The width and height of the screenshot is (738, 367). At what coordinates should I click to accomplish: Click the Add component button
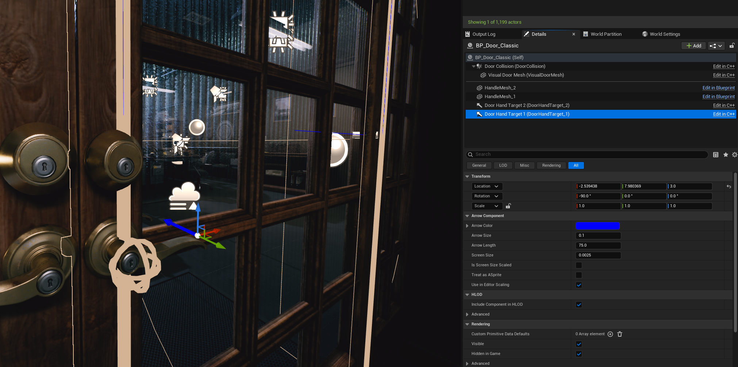tap(693, 46)
